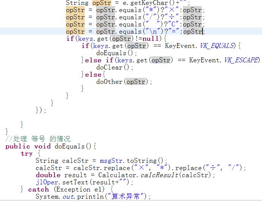Click the "\n" string literal
This screenshot has height=201, width=262.
[x=153, y=31]
